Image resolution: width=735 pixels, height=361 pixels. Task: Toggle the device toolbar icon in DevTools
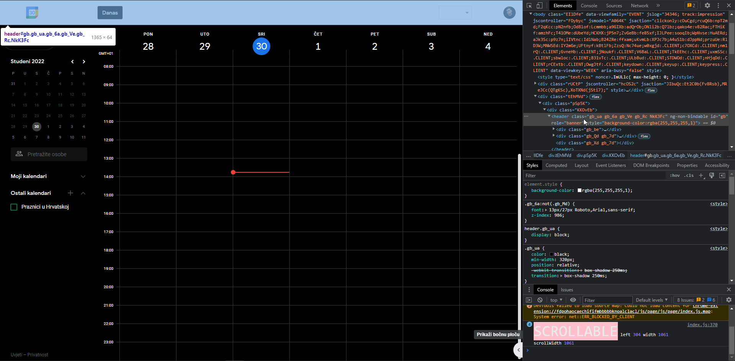coord(539,5)
